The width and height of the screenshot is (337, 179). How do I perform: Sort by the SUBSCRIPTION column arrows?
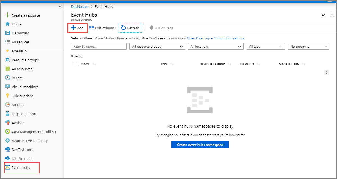pos(304,64)
